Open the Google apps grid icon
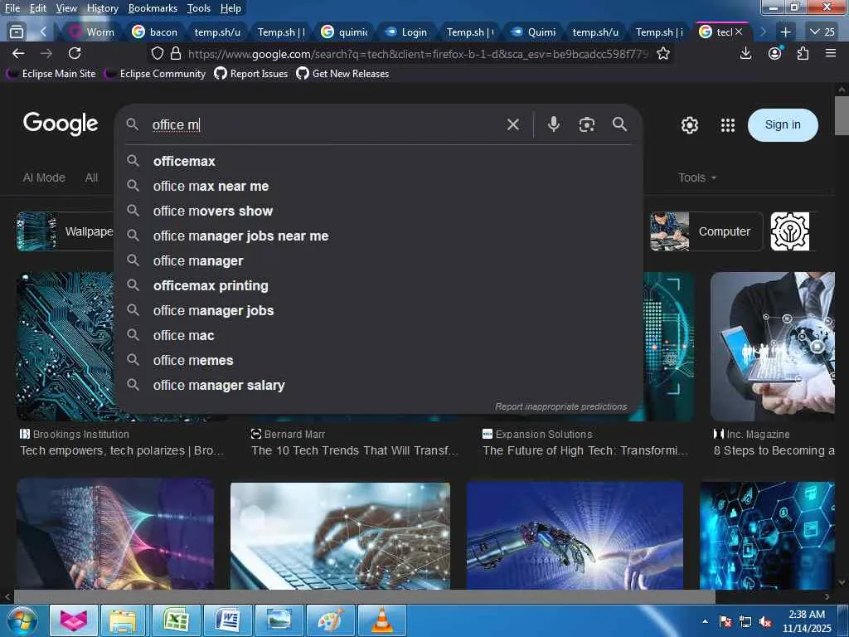 pos(728,125)
